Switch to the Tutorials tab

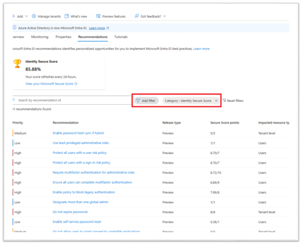[121, 37]
